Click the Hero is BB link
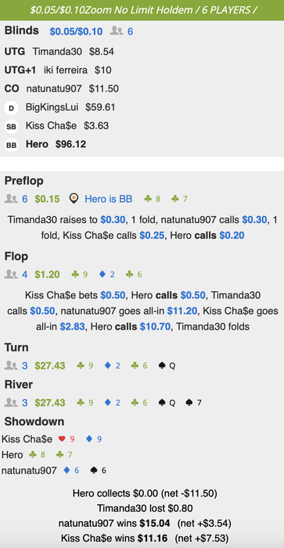 pos(109,199)
